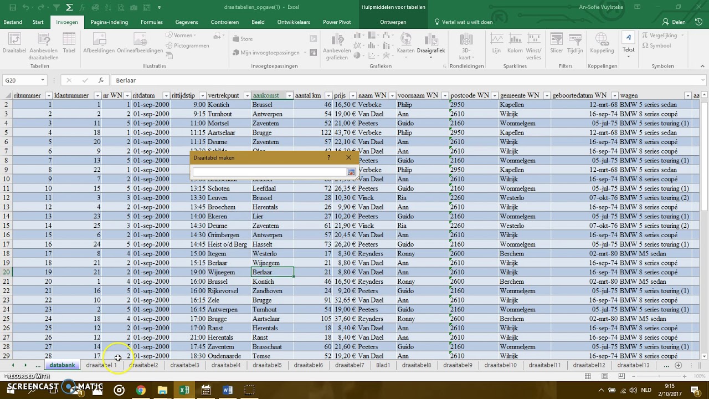Switch to Page Layout view in status bar

point(605,376)
